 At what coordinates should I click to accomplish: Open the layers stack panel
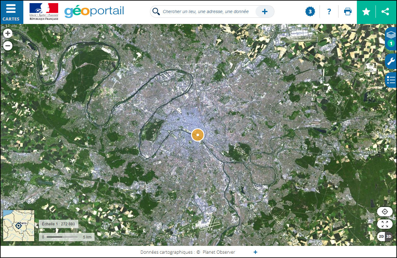pyautogui.click(x=391, y=39)
